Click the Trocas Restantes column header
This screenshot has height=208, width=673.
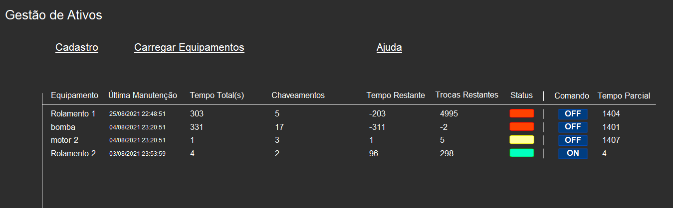point(467,95)
